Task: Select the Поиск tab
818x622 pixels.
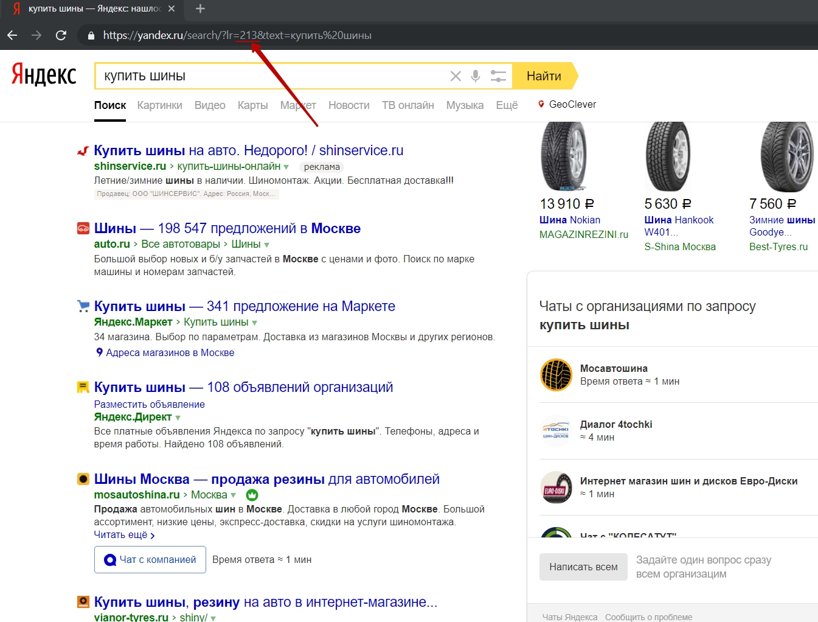Action: click(x=110, y=105)
